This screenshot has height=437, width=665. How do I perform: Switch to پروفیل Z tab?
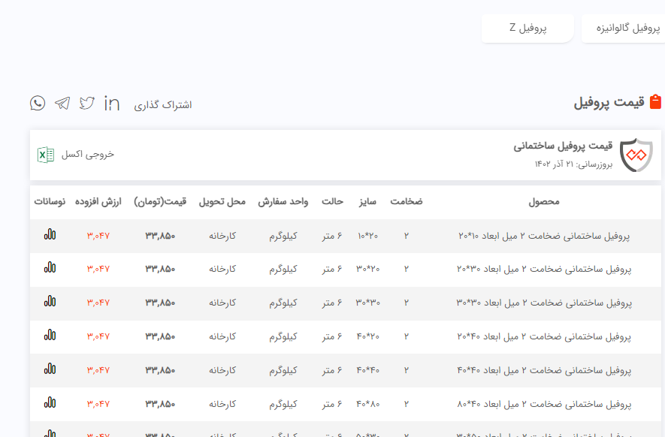tap(527, 29)
